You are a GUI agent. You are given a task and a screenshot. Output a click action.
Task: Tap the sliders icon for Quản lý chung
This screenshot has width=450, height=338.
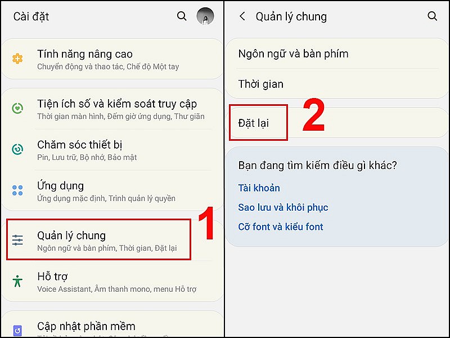click(x=17, y=240)
